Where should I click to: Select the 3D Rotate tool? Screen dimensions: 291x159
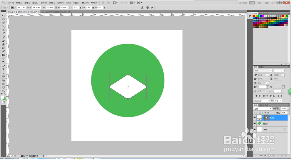click(3, 80)
